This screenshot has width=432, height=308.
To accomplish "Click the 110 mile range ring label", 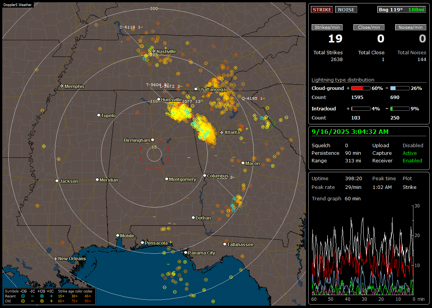I will 154,101.
